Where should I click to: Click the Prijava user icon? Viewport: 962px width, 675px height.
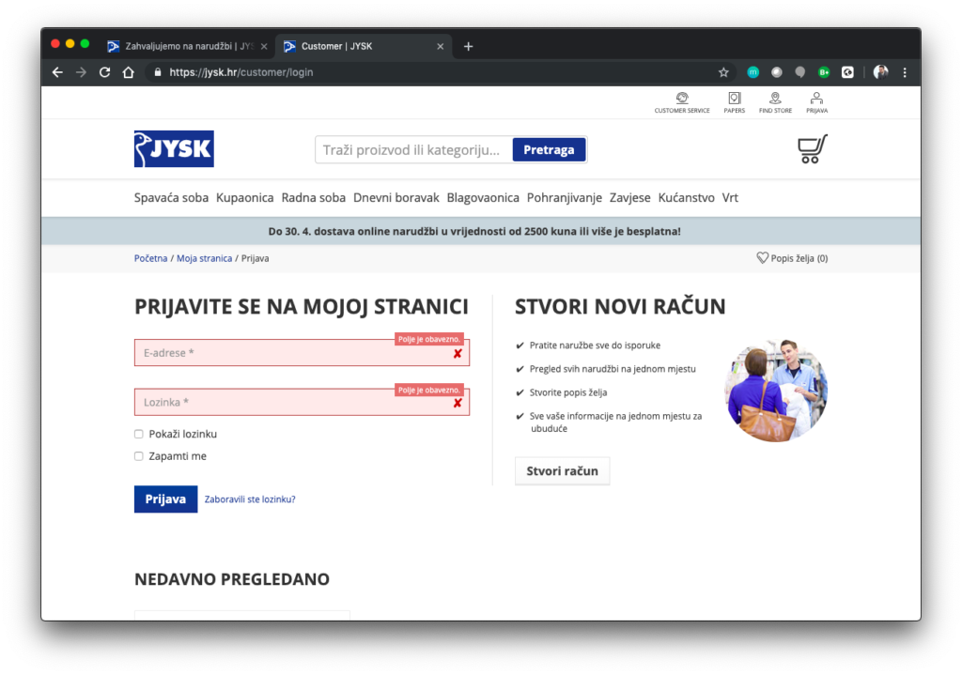pos(816,99)
